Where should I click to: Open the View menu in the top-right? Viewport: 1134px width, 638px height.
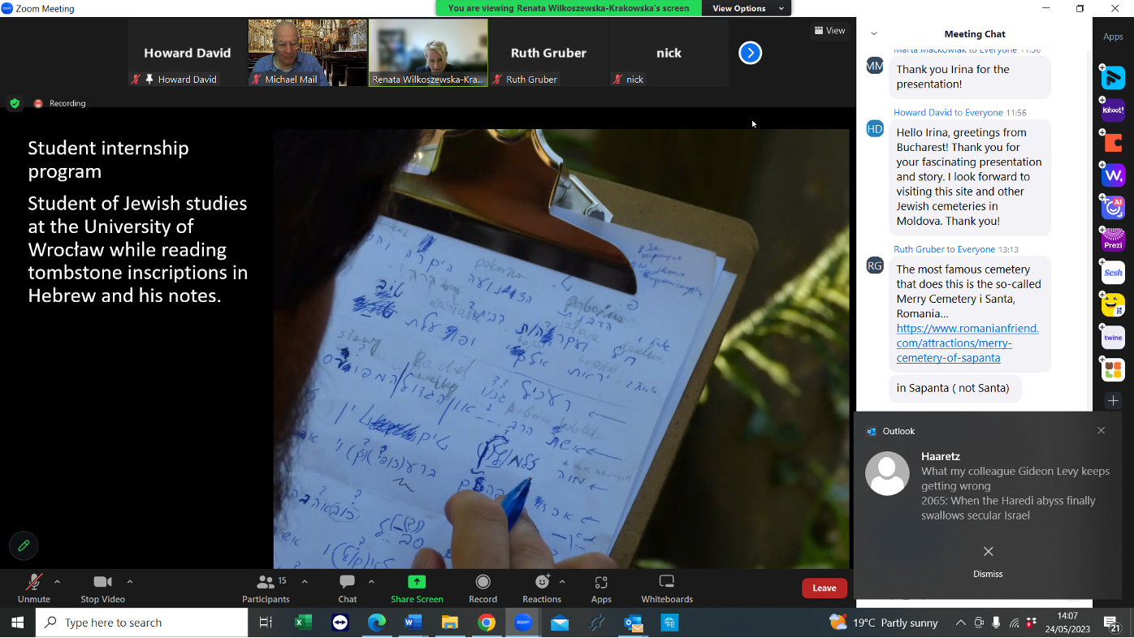[x=829, y=30]
